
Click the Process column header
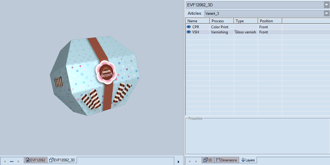[x=222, y=21]
